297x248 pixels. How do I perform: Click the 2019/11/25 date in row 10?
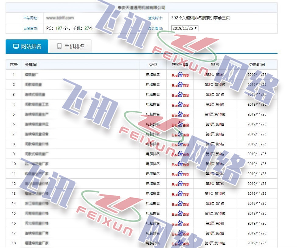[257, 164]
